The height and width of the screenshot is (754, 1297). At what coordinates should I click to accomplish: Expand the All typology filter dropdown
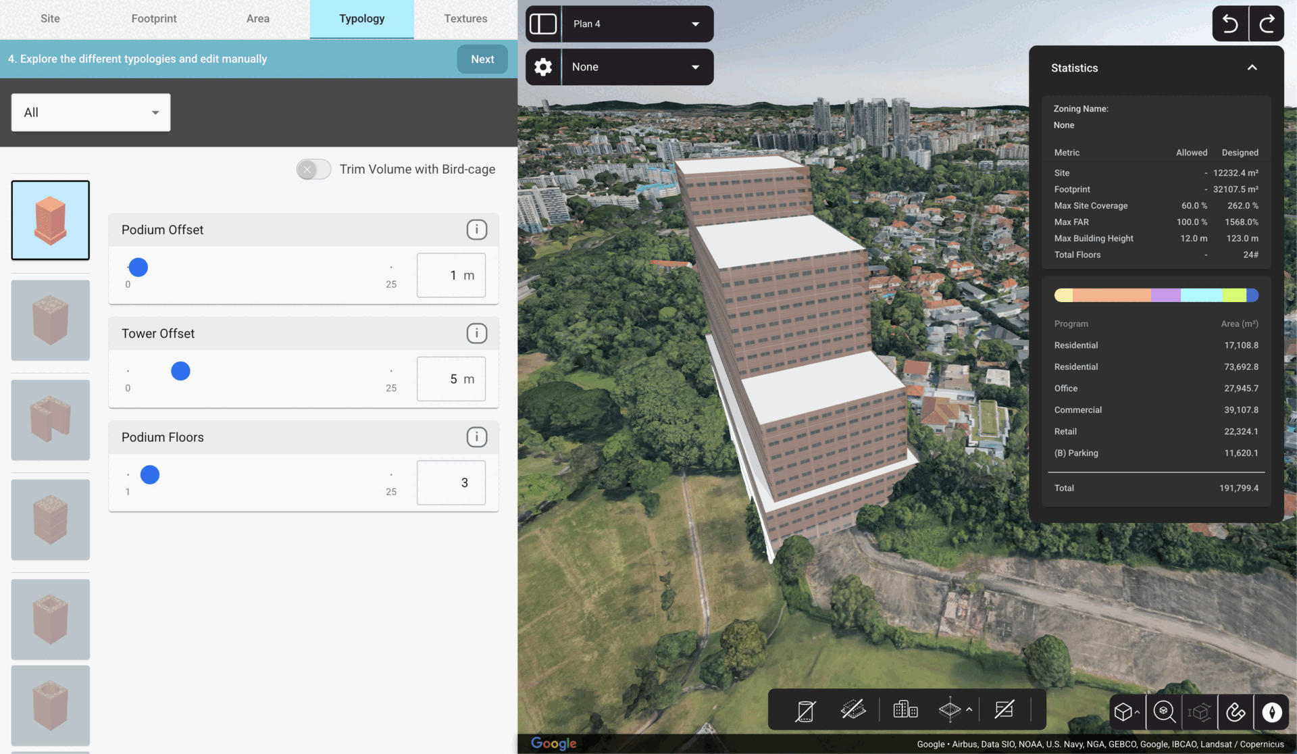(91, 113)
